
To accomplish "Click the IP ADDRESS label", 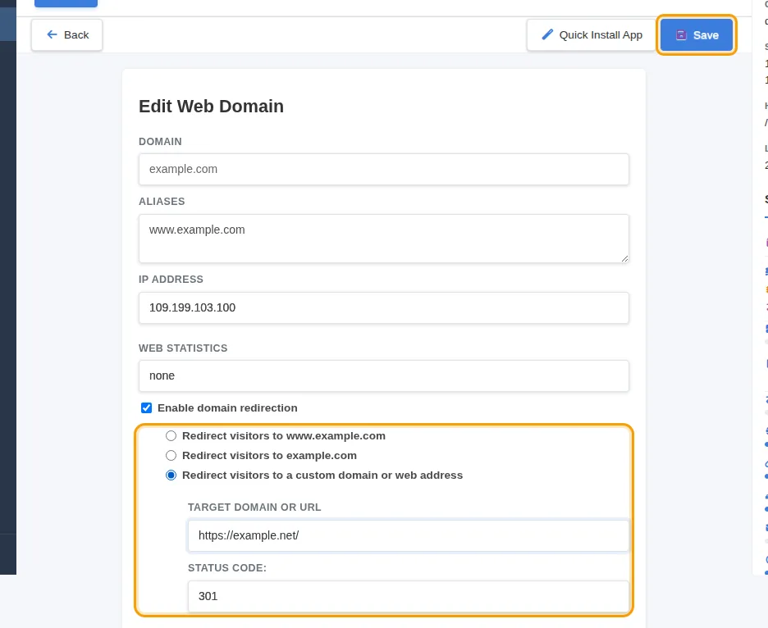I will click(171, 279).
